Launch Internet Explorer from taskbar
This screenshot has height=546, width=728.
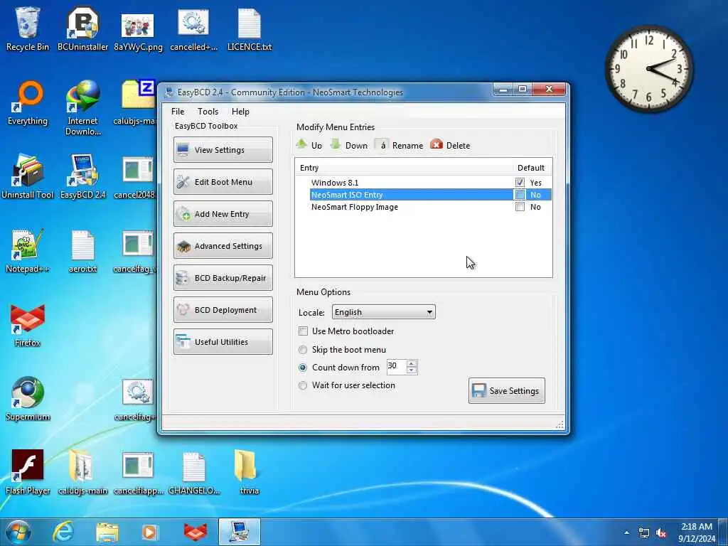[63, 532]
